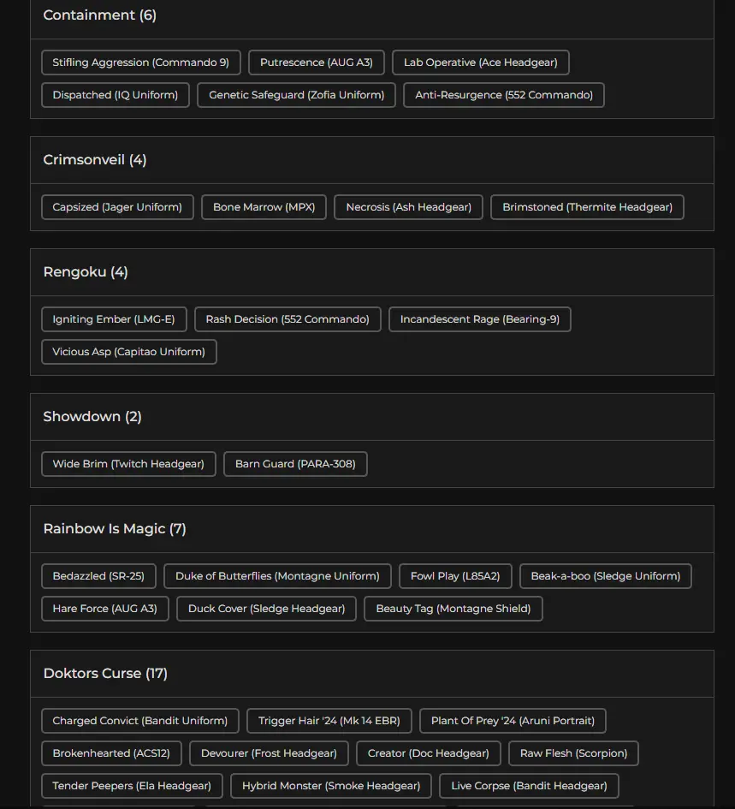The width and height of the screenshot is (735, 809).
Task: Select Igniting Ember (LMG-E)
Action: pos(114,319)
